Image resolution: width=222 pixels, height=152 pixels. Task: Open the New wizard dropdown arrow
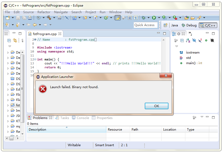coord(13,18)
